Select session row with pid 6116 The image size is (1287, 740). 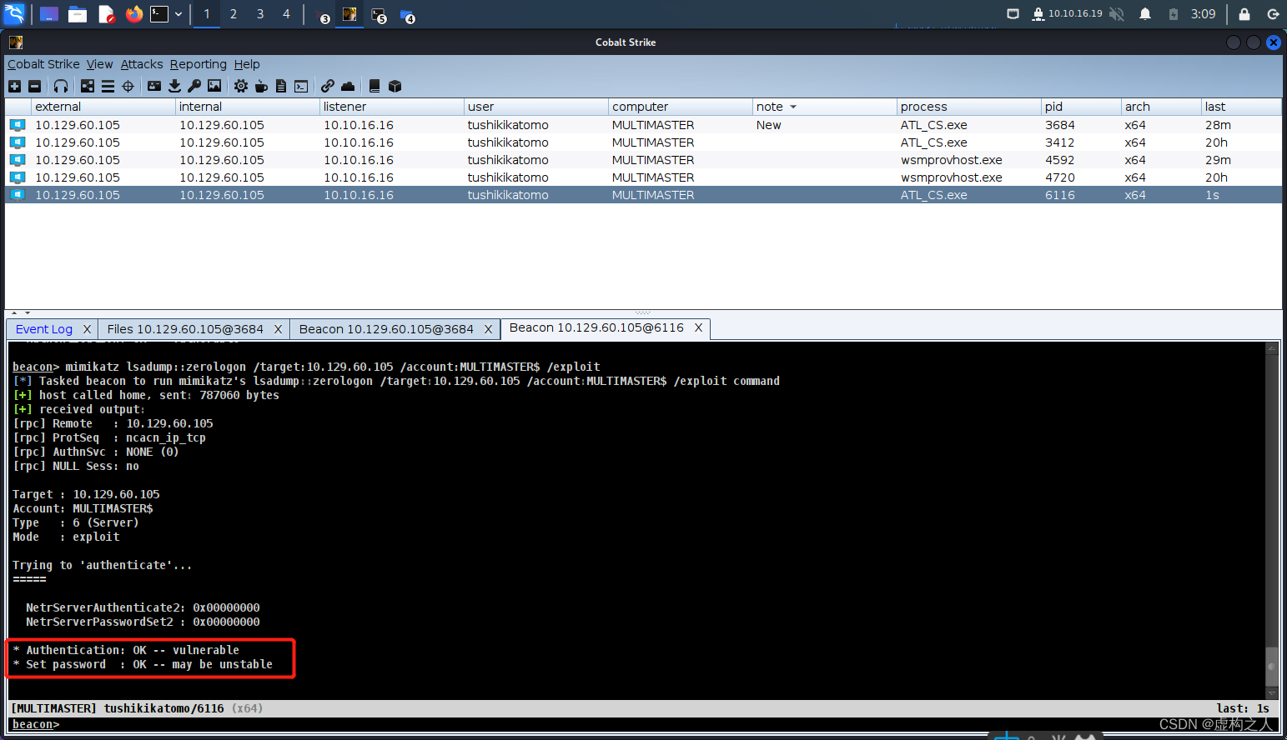tap(643, 195)
